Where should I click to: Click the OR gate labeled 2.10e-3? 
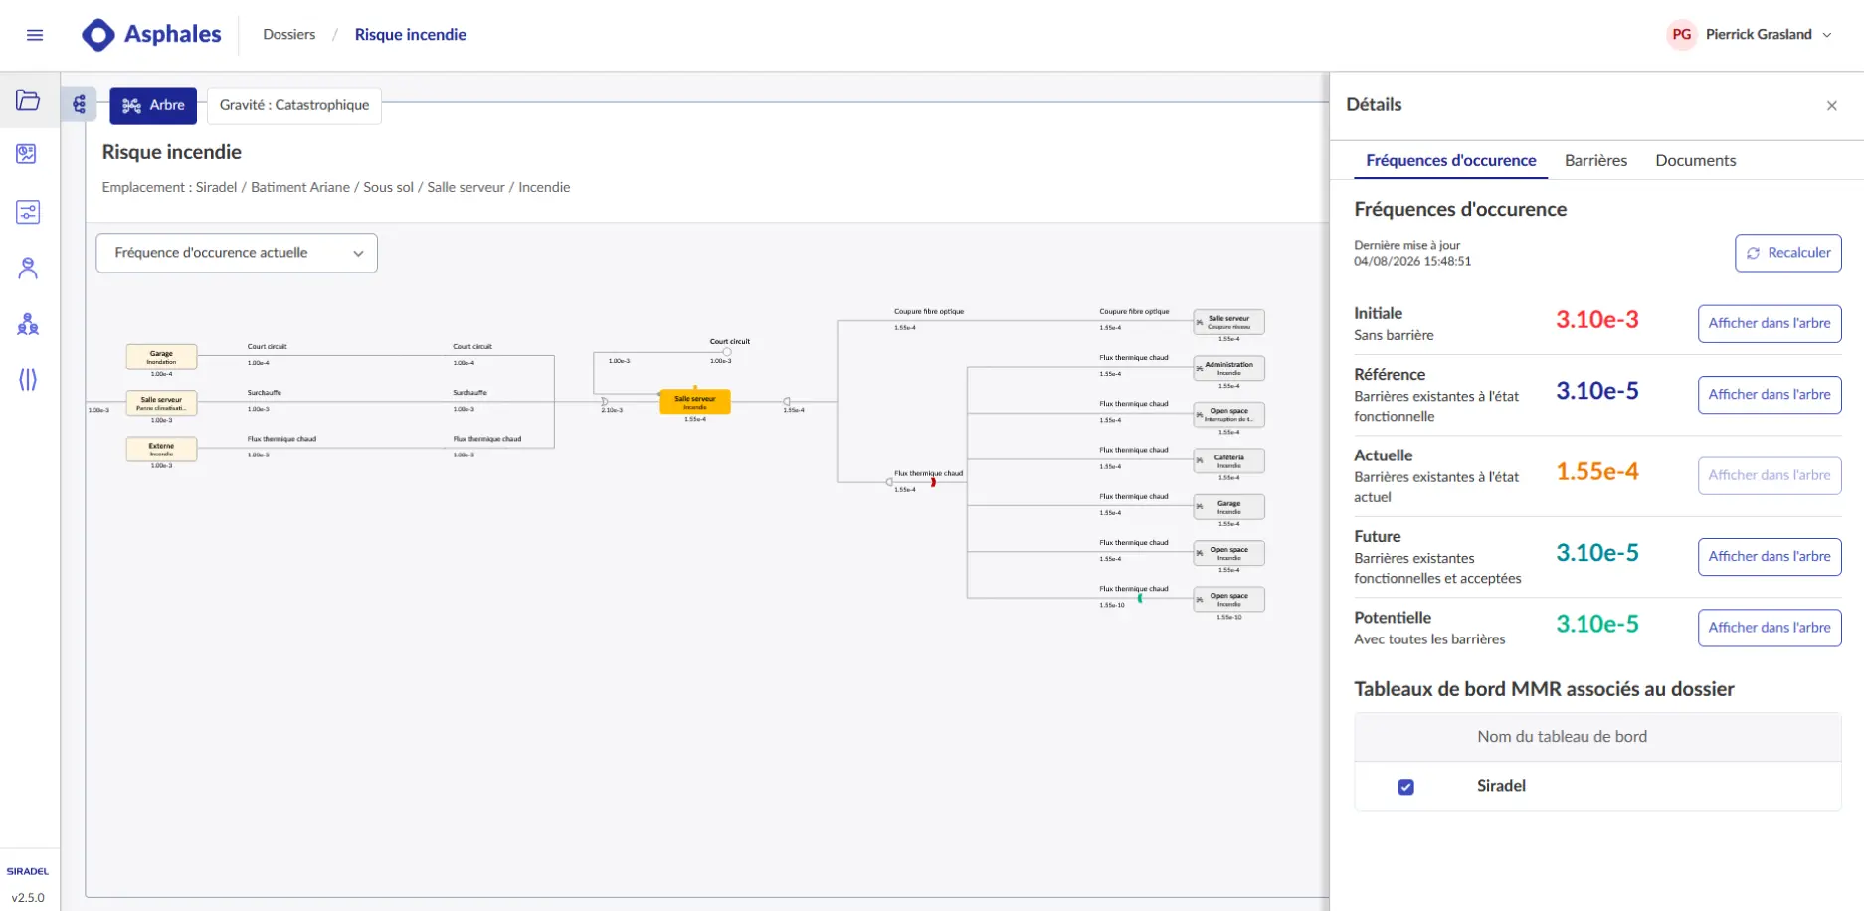tap(605, 402)
